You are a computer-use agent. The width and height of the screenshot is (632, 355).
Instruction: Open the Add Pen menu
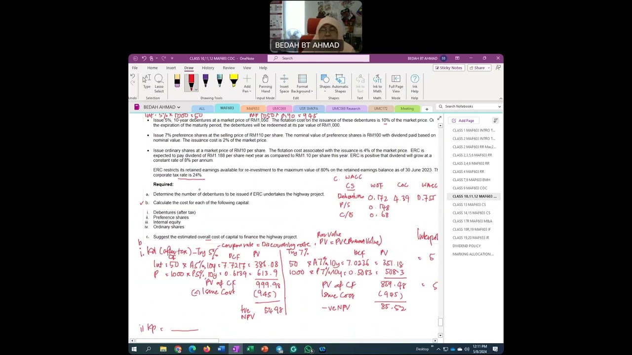pos(247,84)
